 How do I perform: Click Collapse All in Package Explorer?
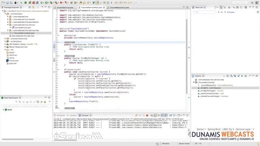click(x=30, y=7)
